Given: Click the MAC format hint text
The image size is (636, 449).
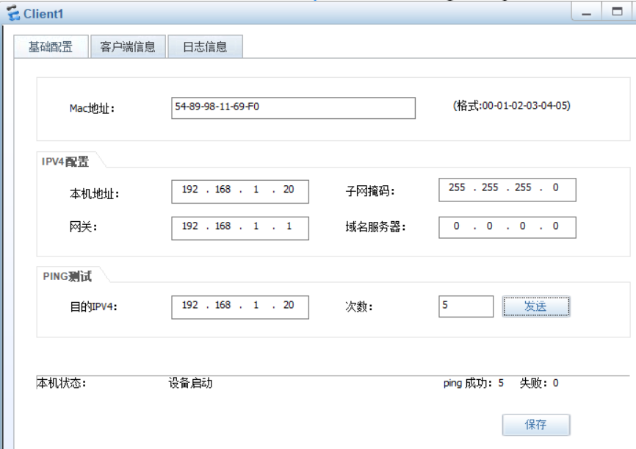Looking at the screenshot, I should [x=511, y=106].
